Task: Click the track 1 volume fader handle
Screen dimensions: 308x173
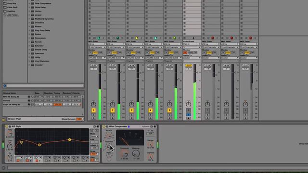Action: tap(103, 73)
